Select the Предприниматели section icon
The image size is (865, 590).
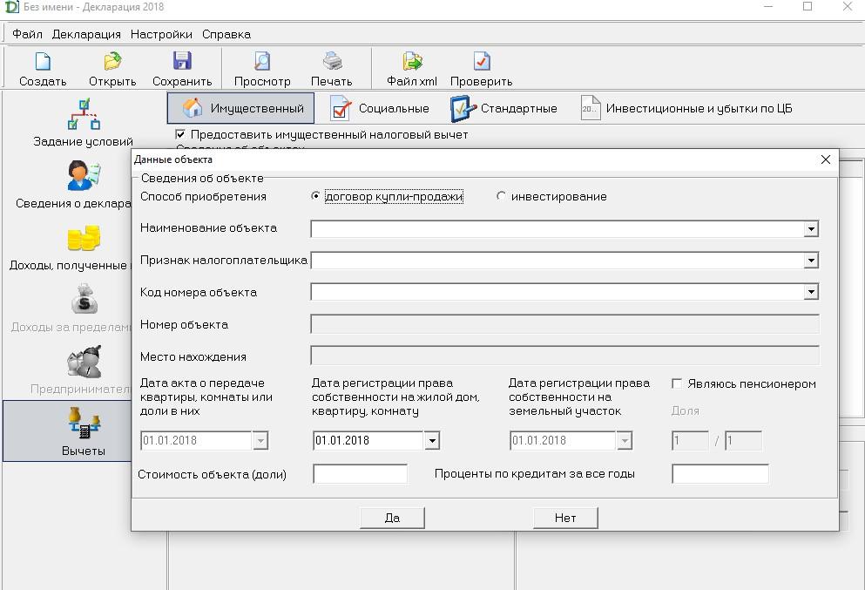pyautogui.click(x=84, y=361)
